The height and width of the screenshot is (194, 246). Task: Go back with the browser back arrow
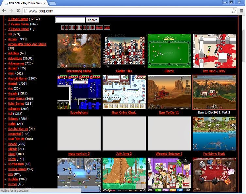pos(4,11)
